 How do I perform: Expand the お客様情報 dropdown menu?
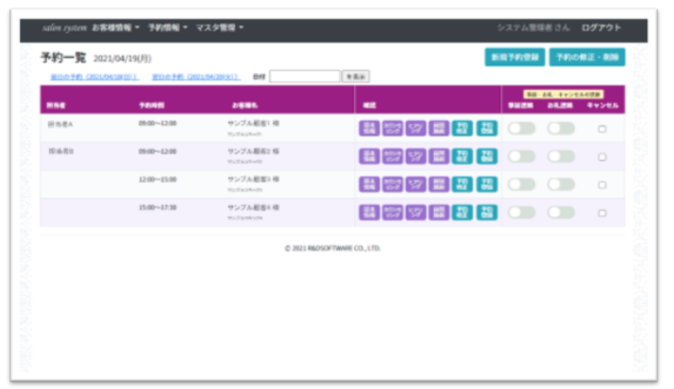(x=116, y=28)
